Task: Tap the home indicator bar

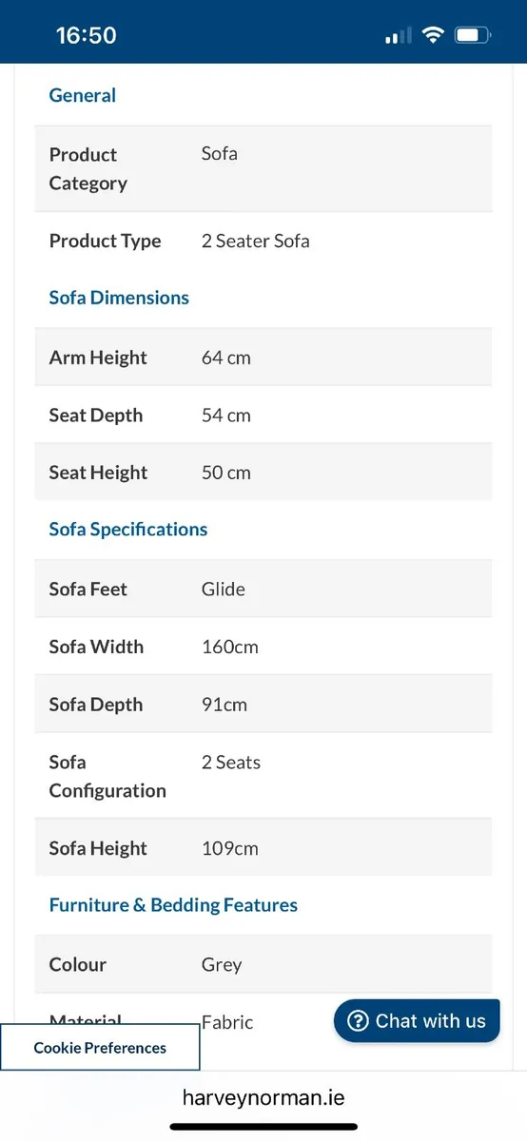Action: click(x=263, y=1127)
